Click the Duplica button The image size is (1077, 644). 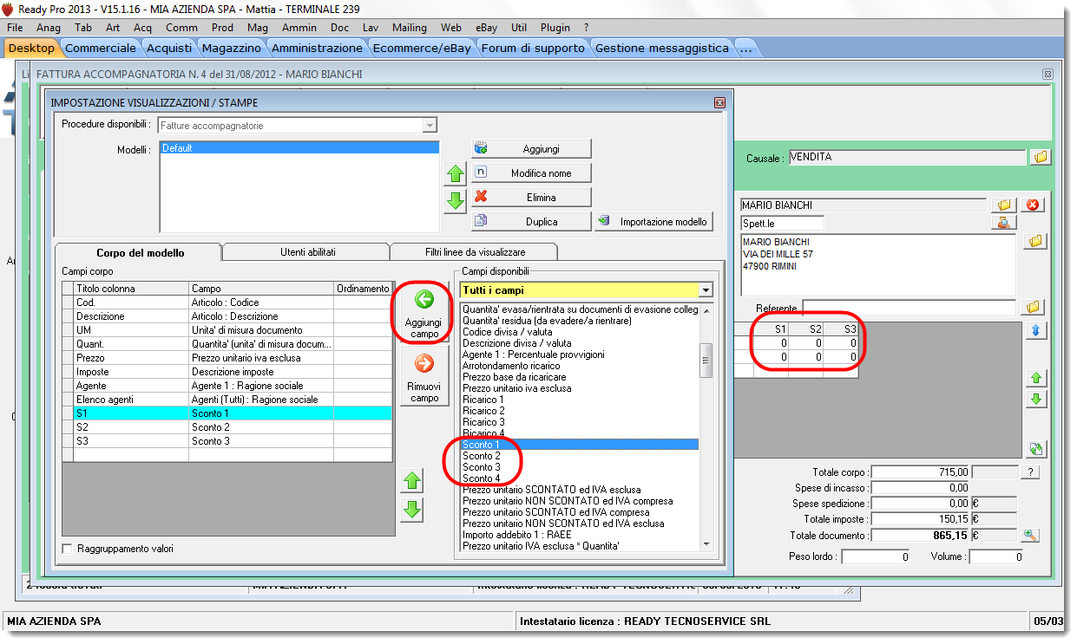click(531, 222)
